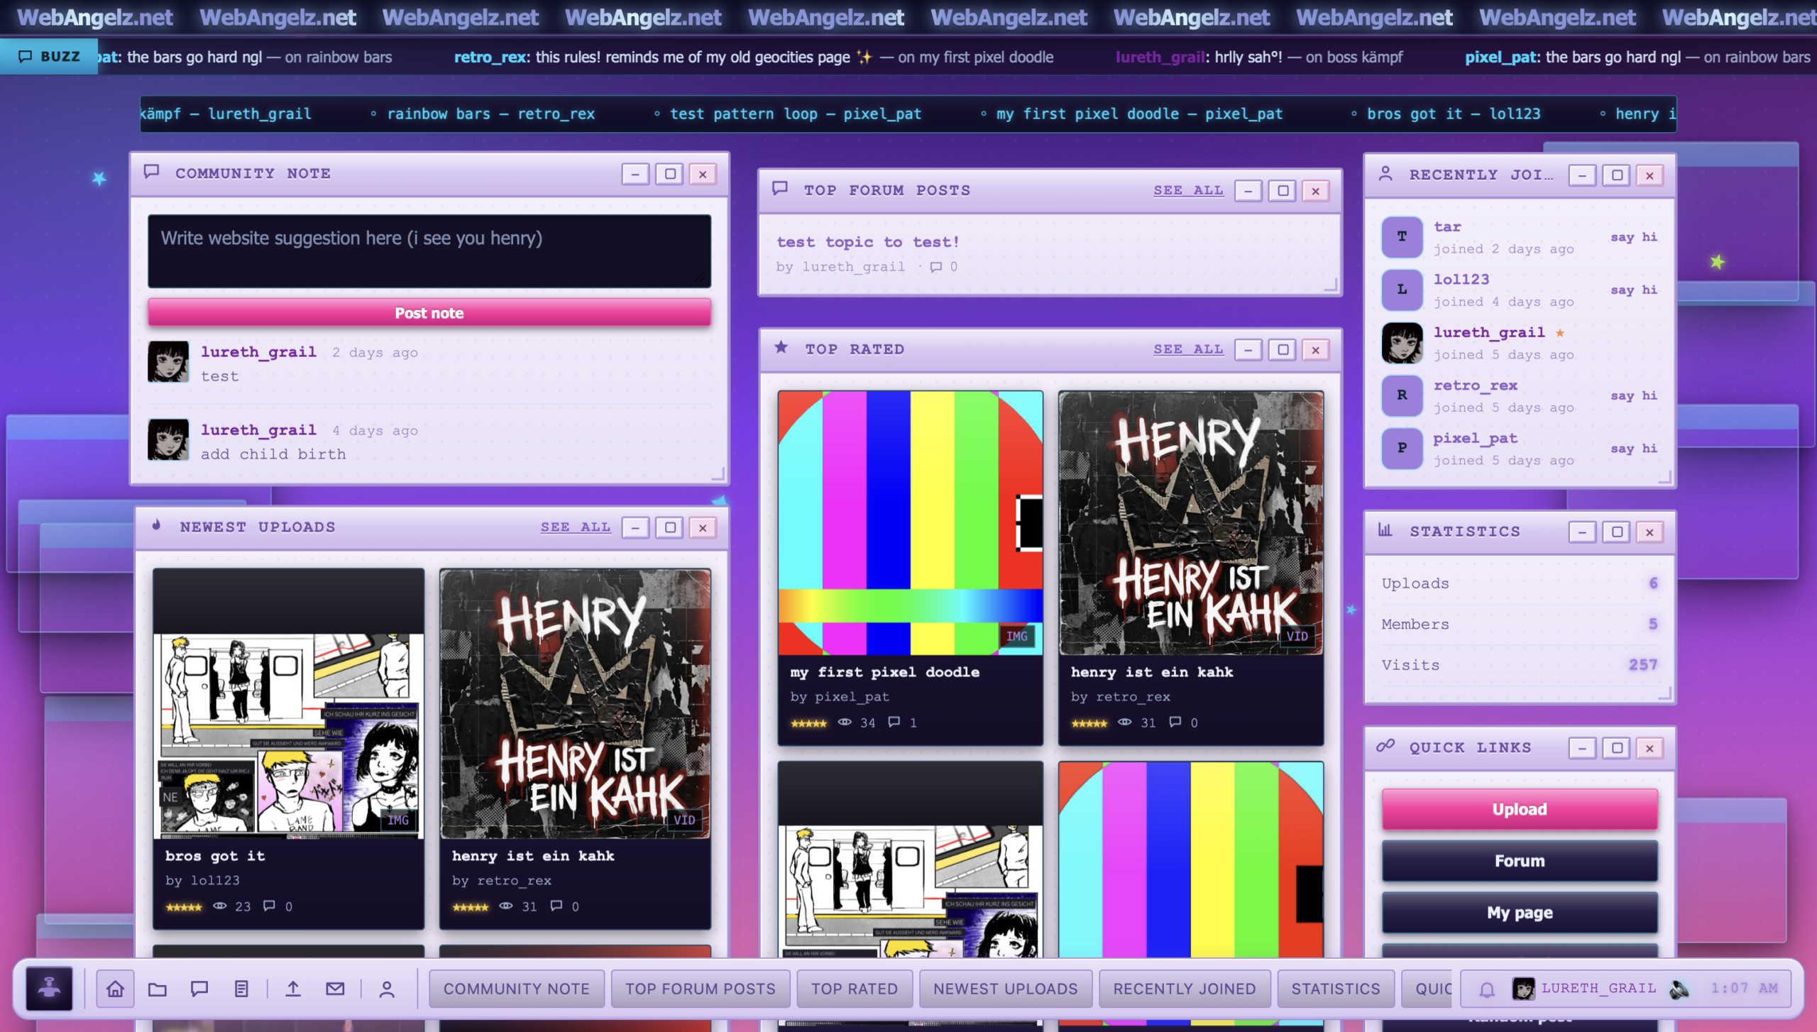Click See All in Newest Uploads

[x=575, y=527]
